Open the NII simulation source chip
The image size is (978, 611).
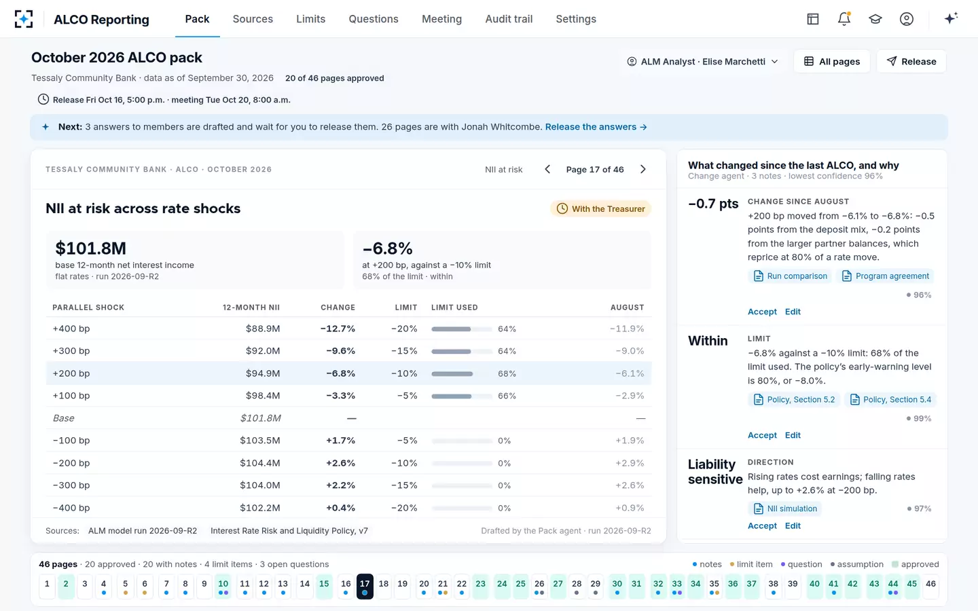coord(785,508)
